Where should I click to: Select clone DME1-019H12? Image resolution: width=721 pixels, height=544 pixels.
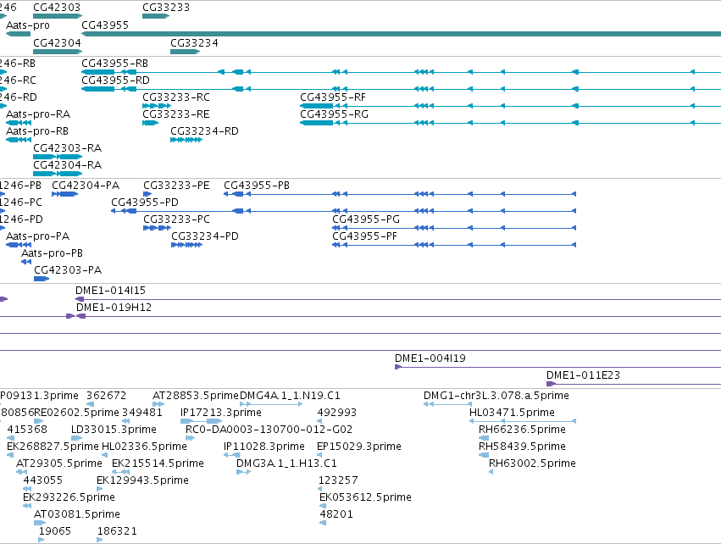coord(114,308)
